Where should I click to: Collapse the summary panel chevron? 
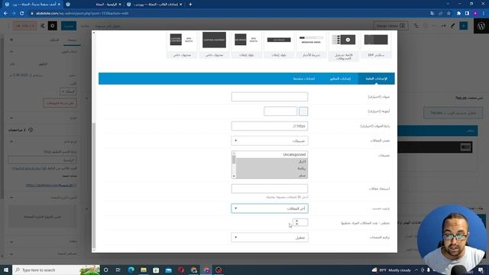11,52
